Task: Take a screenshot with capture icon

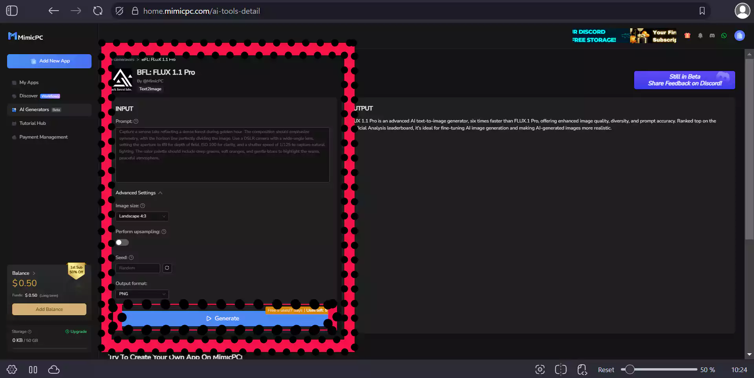Action: (540, 369)
